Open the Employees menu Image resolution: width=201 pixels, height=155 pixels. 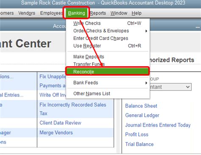coord(51,13)
